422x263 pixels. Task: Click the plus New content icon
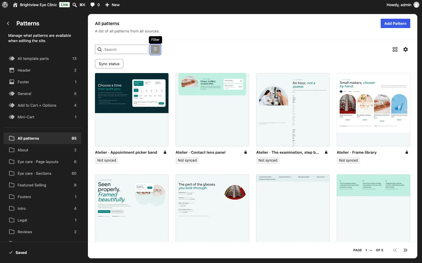(x=107, y=5)
